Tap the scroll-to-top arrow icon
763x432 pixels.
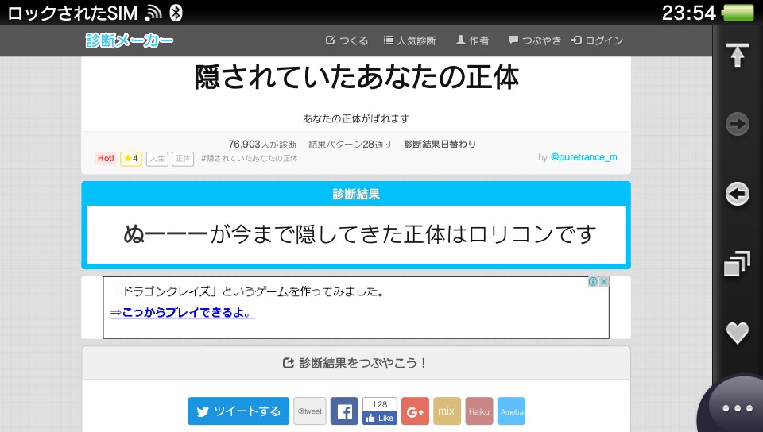[x=738, y=55]
